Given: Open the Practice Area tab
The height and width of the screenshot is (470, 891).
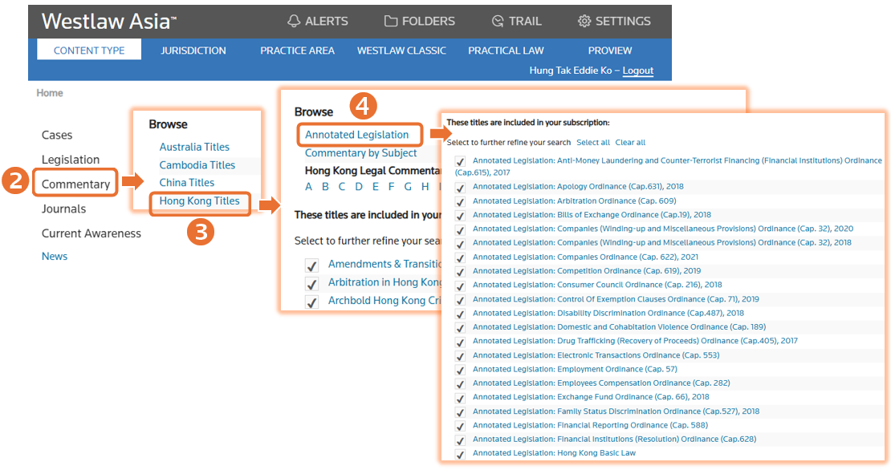Looking at the screenshot, I should (x=297, y=51).
